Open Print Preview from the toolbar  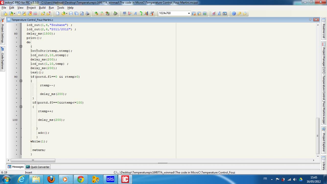click(x=82, y=14)
